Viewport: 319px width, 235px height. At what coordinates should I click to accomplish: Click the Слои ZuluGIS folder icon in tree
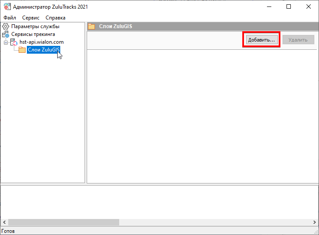tap(22, 50)
